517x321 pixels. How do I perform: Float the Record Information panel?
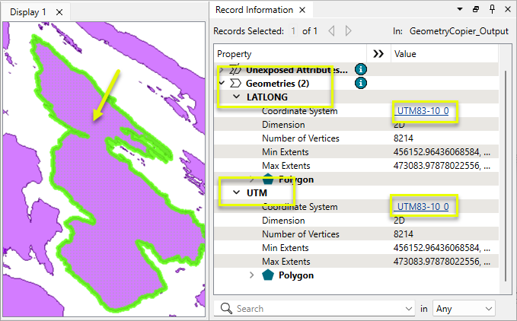pyautogui.click(x=475, y=9)
